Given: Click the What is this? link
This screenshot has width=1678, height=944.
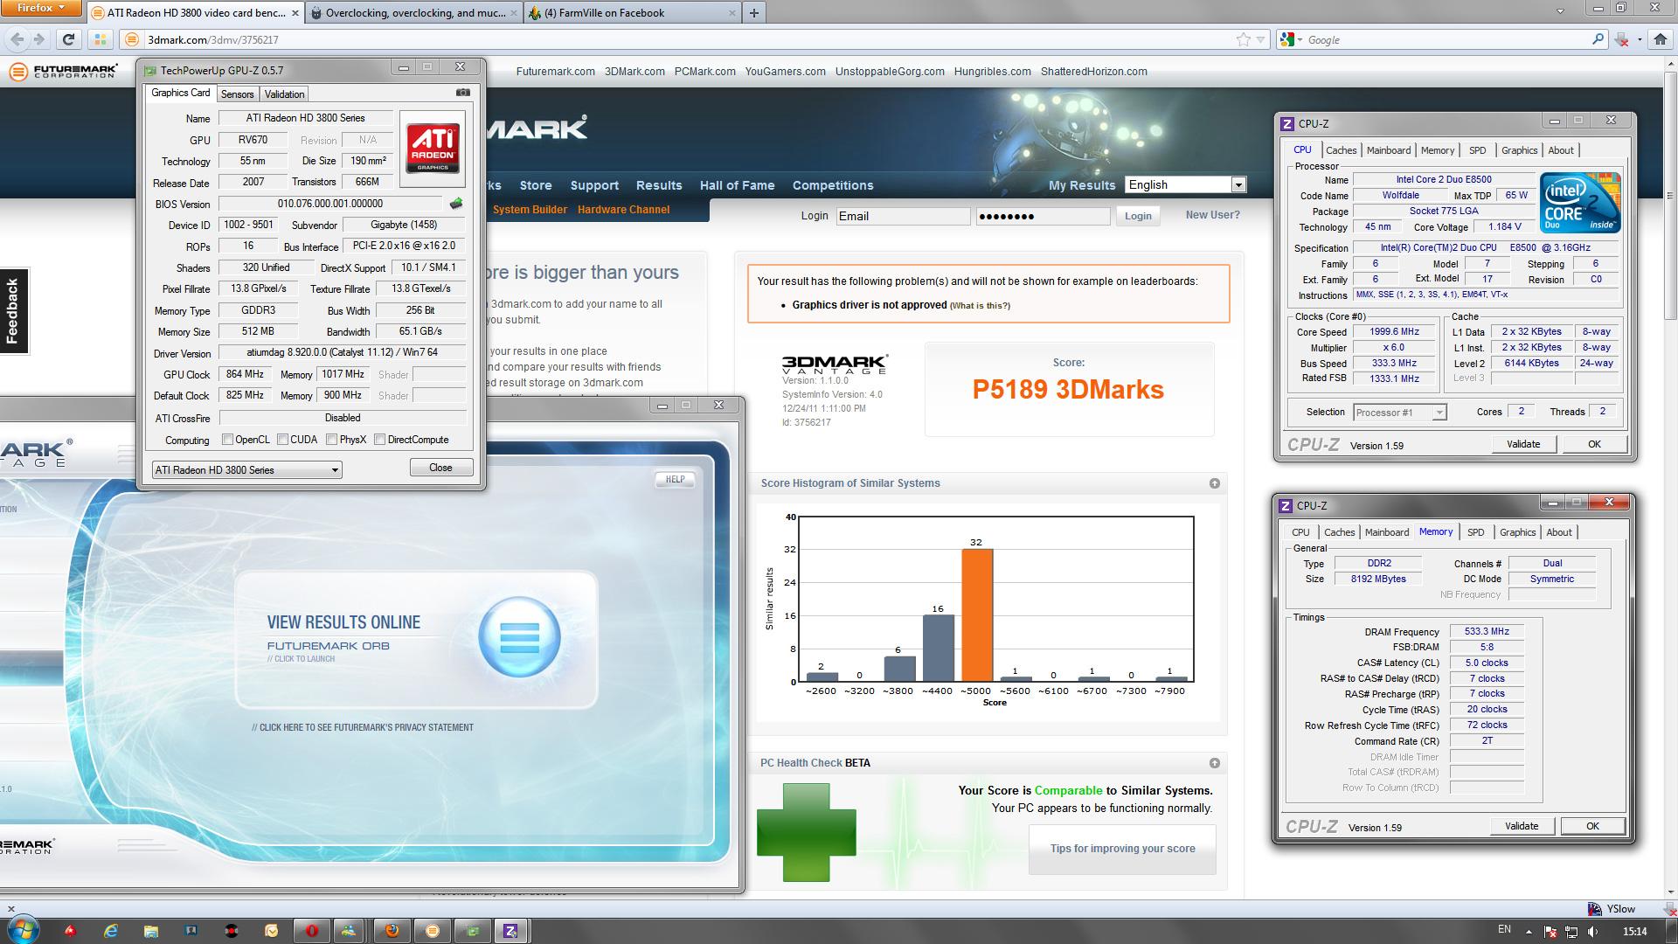Looking at the screenshot, I should [980, 306].
